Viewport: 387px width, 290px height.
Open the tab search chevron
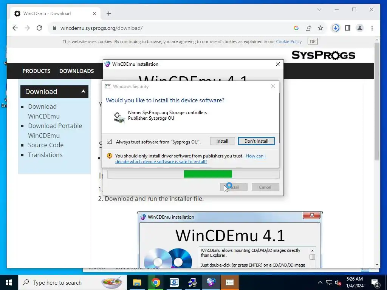319,9
